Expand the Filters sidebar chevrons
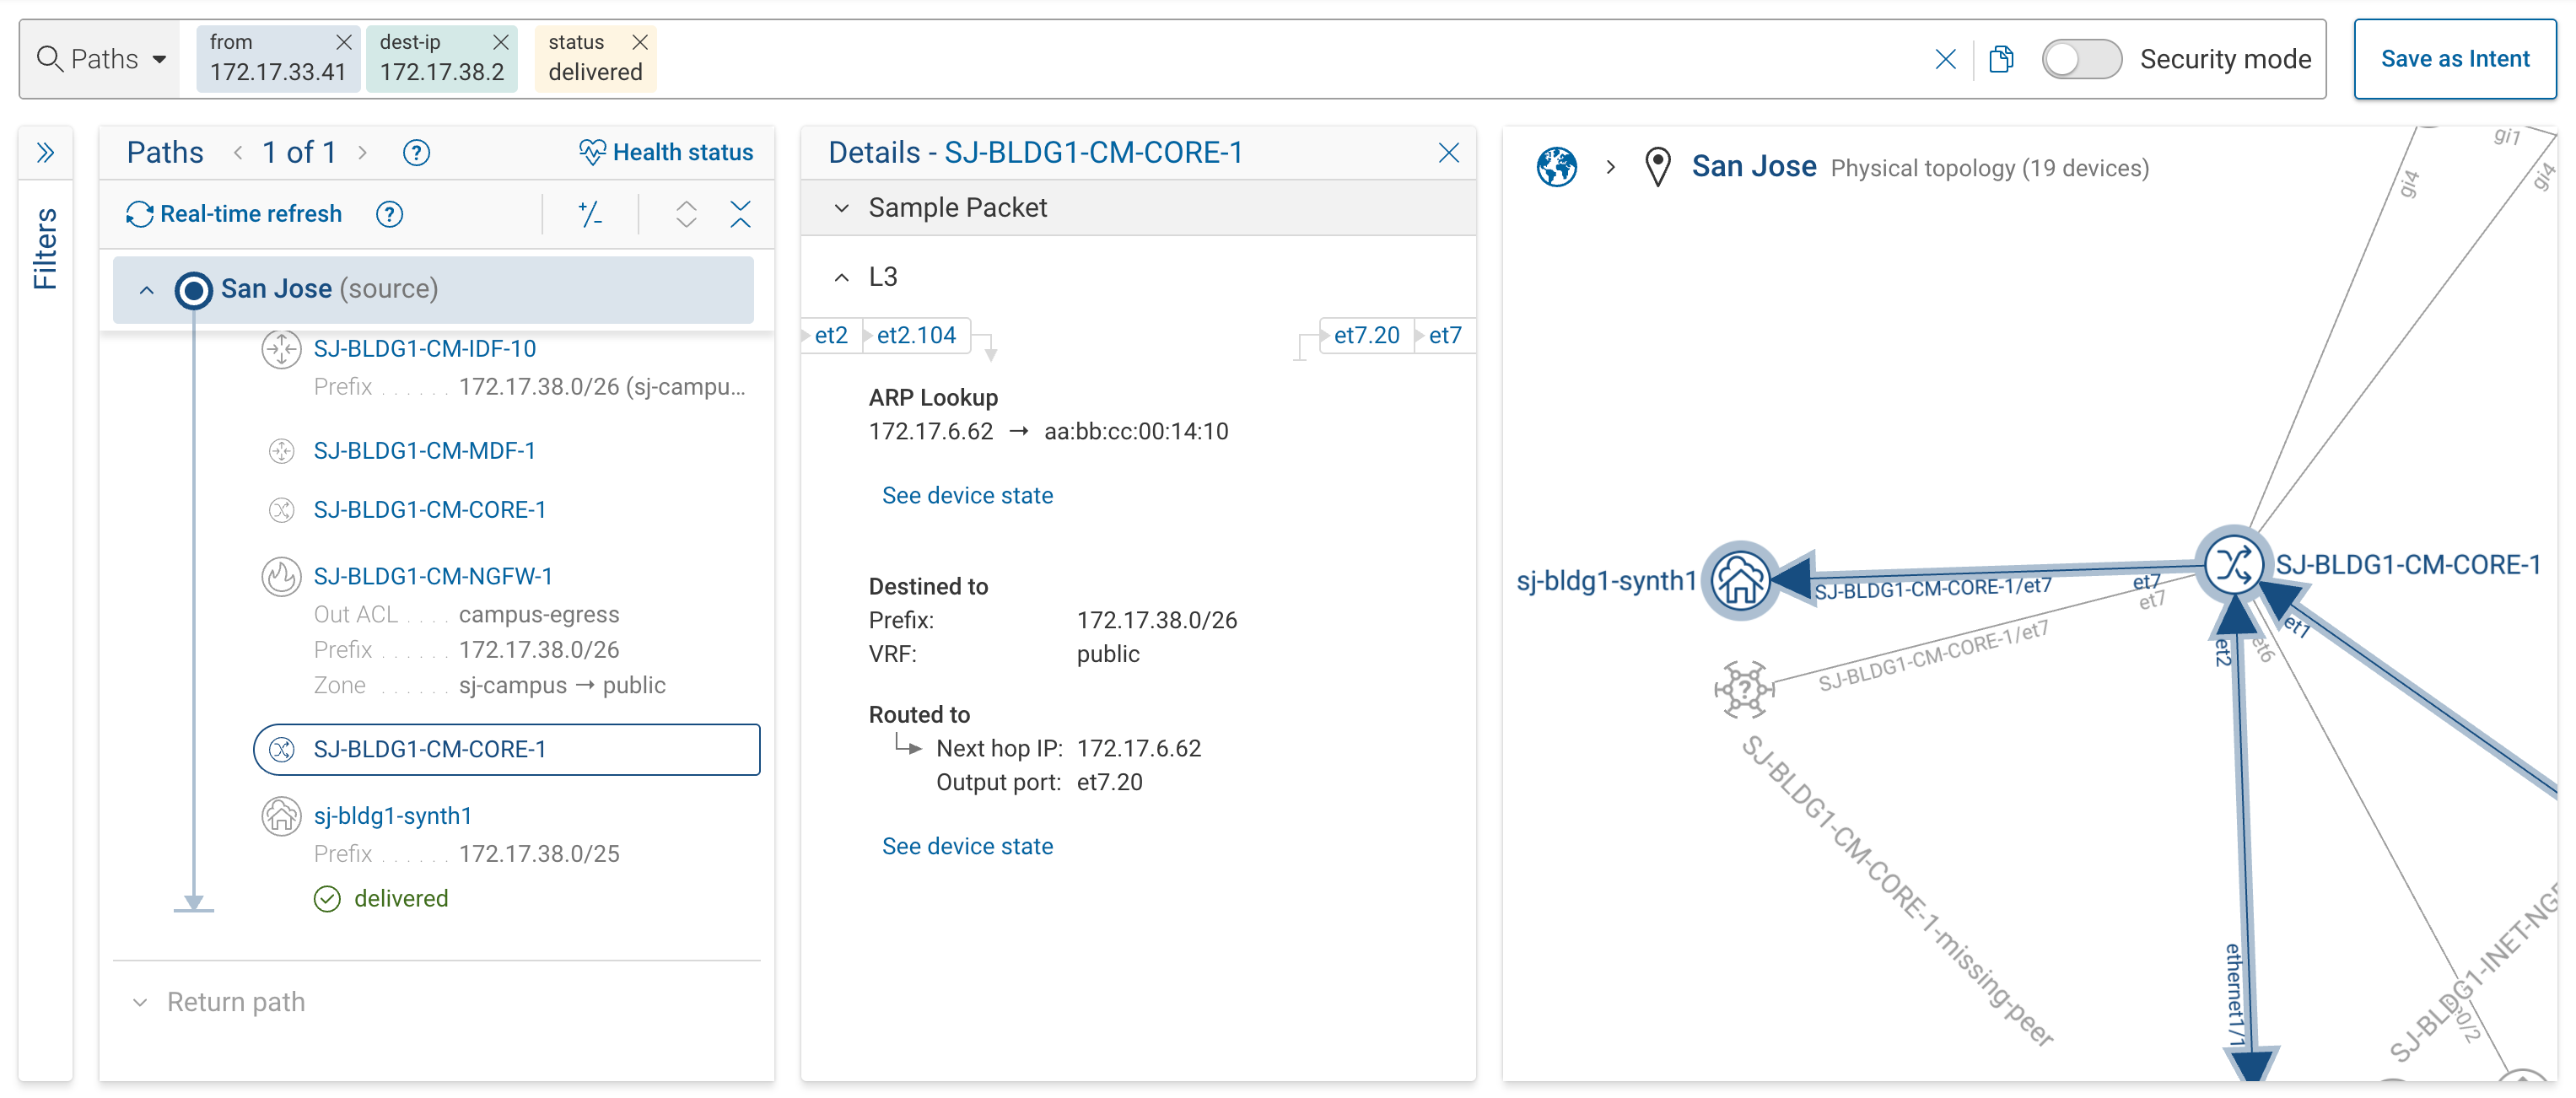The height and width of the screenshot is (1098, 2576). tap(45, 153)
